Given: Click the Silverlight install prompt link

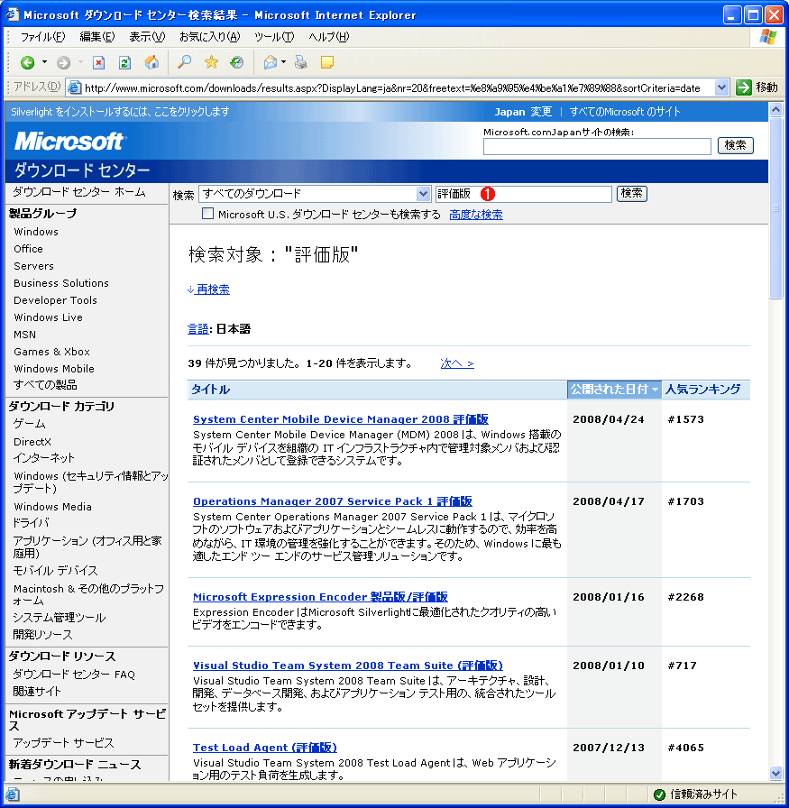Looking at the screenshot, I should 120,112.
